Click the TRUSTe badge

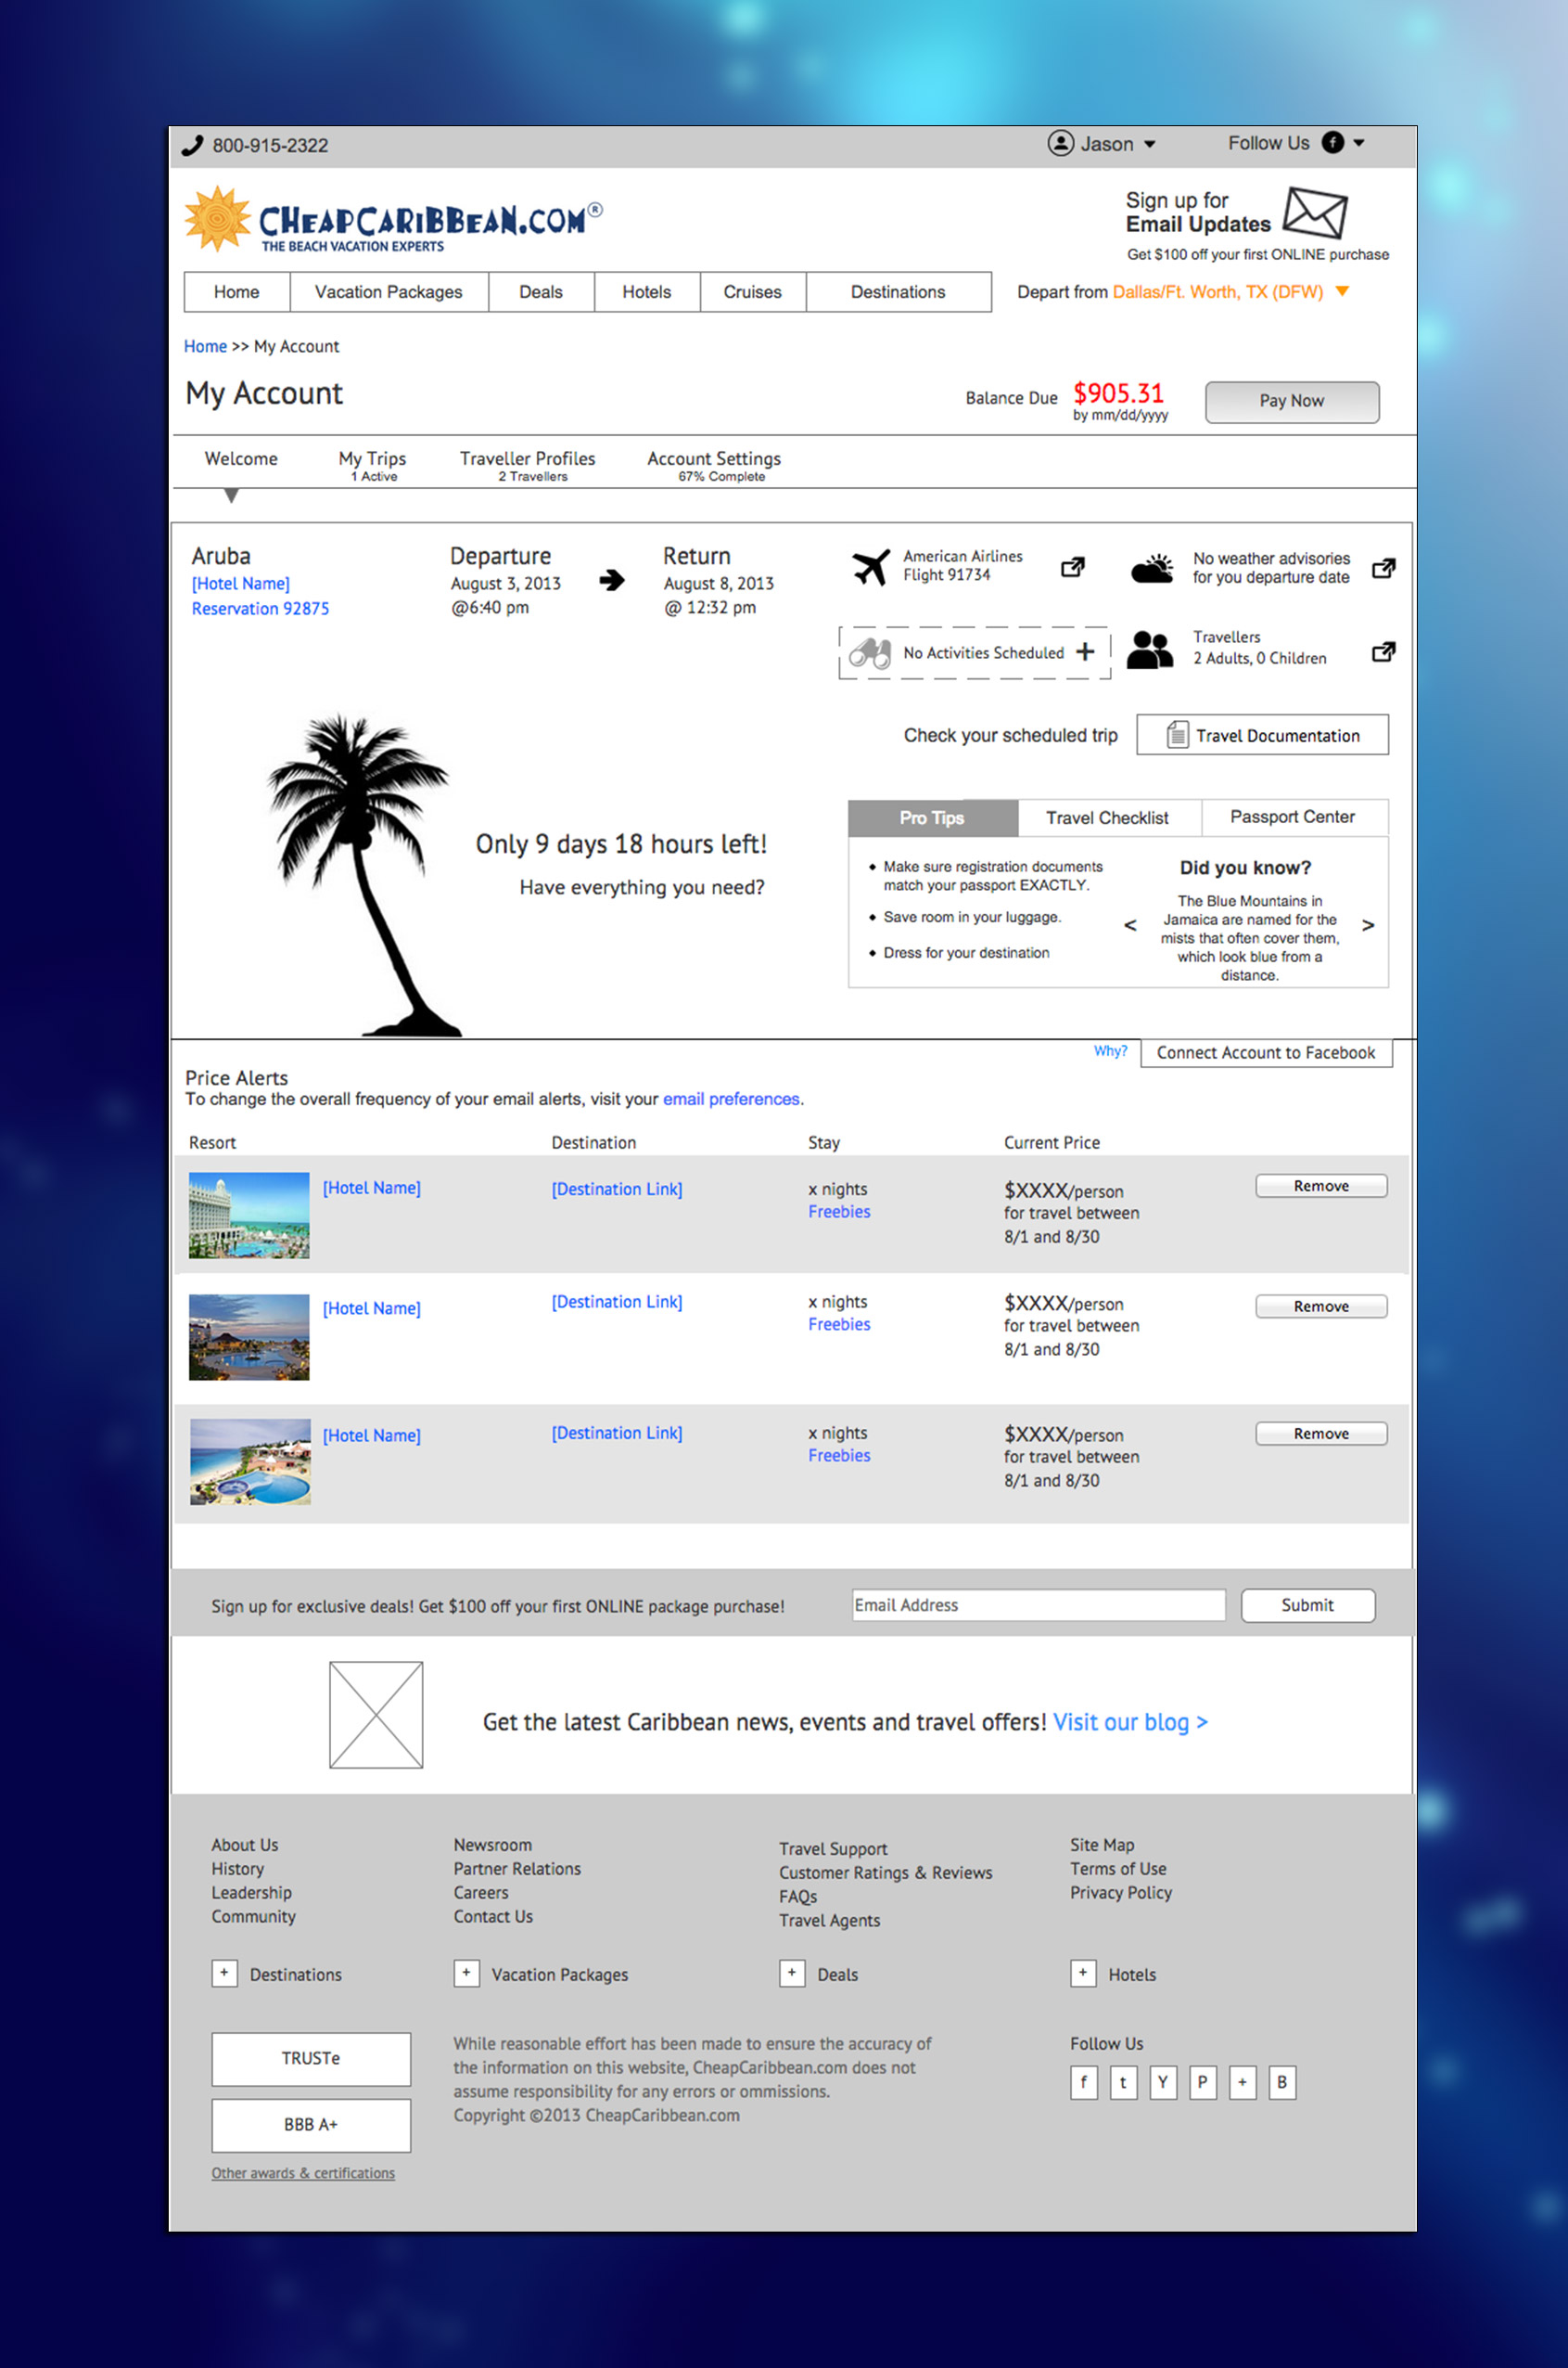click(x=311, y=2059)
